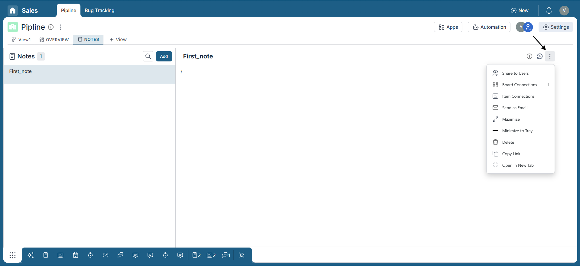580x266 pixels.
Task: Open the note version history
Action: [540, 56]
